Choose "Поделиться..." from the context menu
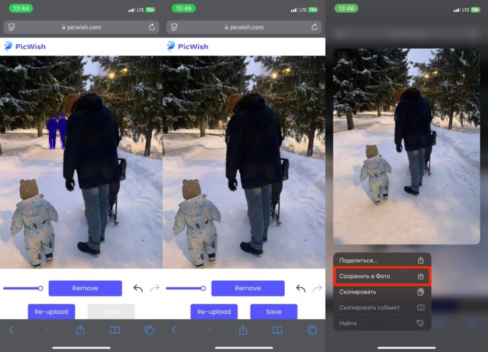This screenshot has width=488, height=352. [382, 260]
